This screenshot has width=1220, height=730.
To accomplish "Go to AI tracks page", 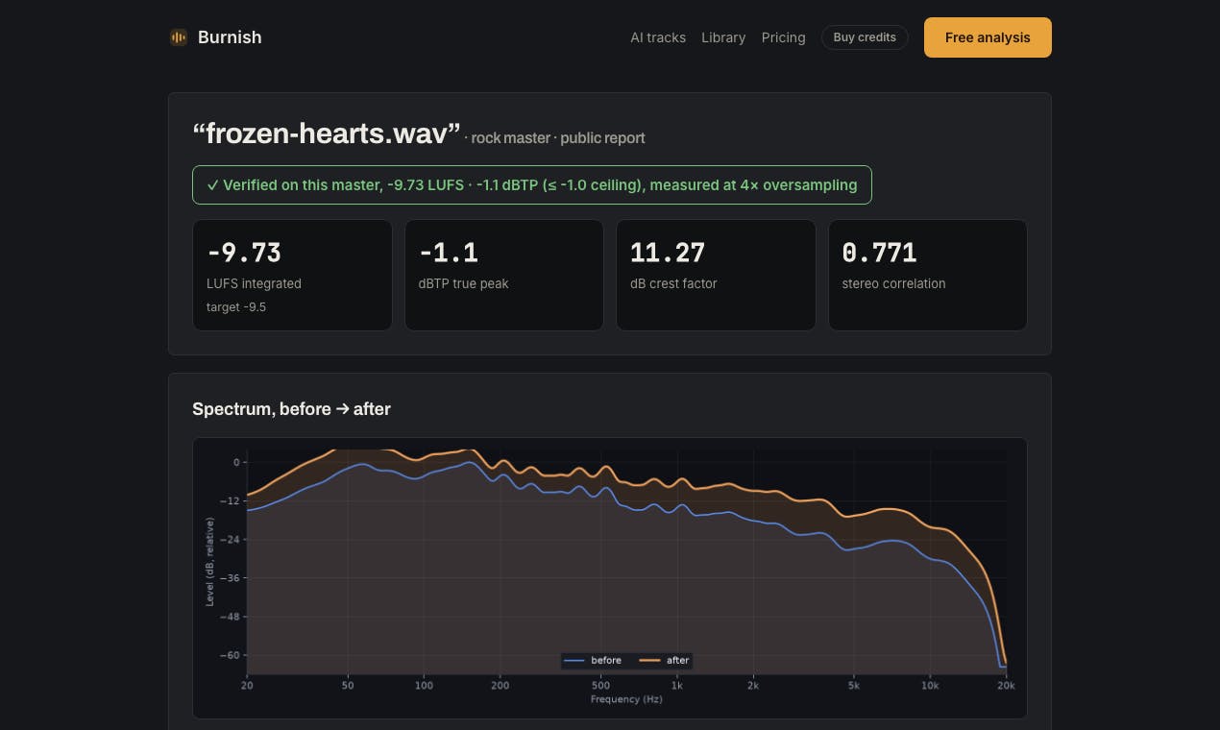I will click(x=658, y=37).
